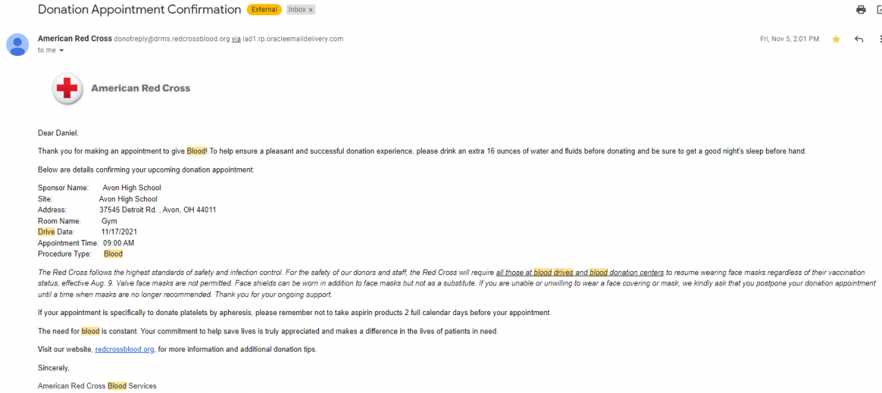This screenshot has width=882, height=393.
Task: Unstar this email with the yellow star
Action: (x=836, y=39)
